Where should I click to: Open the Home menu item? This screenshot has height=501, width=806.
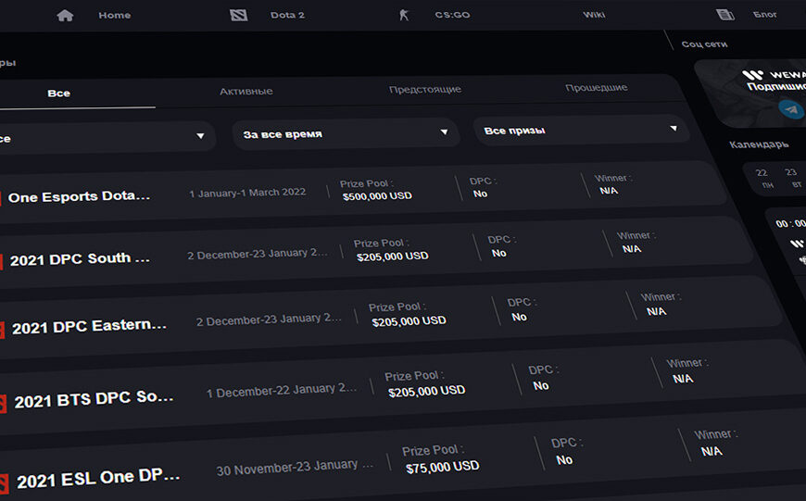pos(115,16)
